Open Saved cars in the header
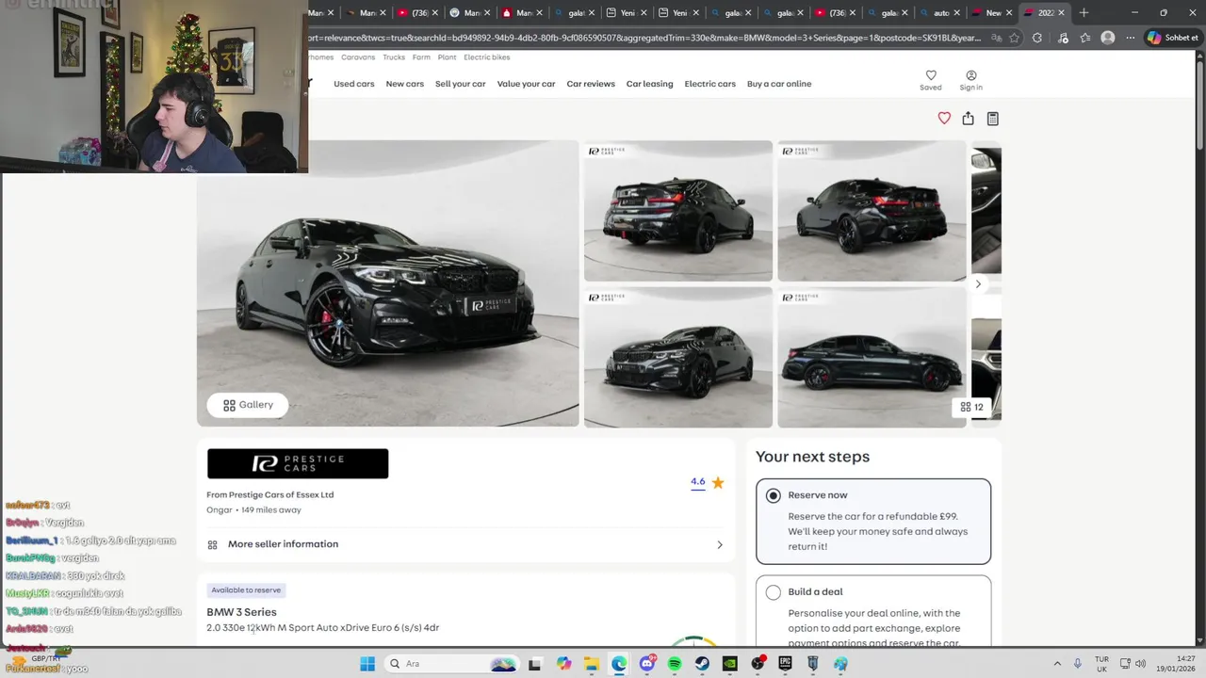Screen dimensions: 1206x678 click(x=931, y=80)
